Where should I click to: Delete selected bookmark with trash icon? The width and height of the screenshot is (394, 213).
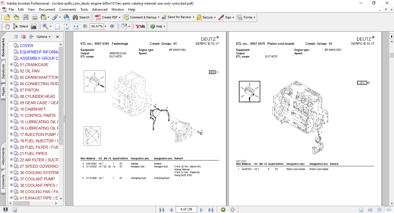tap(16, 37)
